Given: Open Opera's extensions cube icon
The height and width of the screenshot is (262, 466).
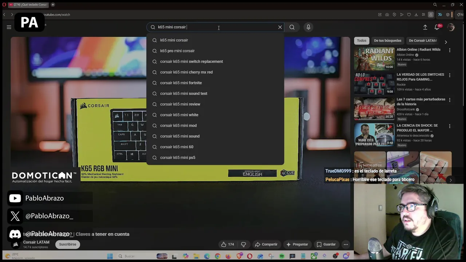Looking at the screenshot, I should click(x=448, y=15).
